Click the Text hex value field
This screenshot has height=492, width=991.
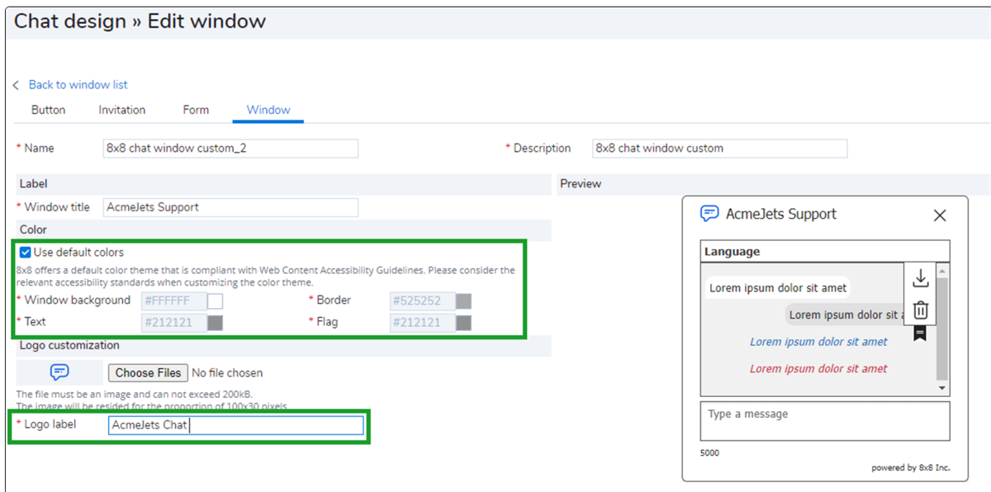[x=174, y=323]
